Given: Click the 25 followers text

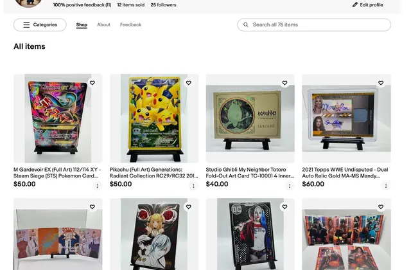Looking at the screenshot, I should 163,4.
